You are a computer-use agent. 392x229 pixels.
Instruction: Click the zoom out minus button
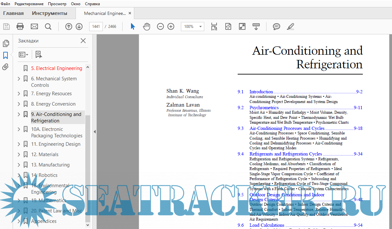[x=160, y=27]
